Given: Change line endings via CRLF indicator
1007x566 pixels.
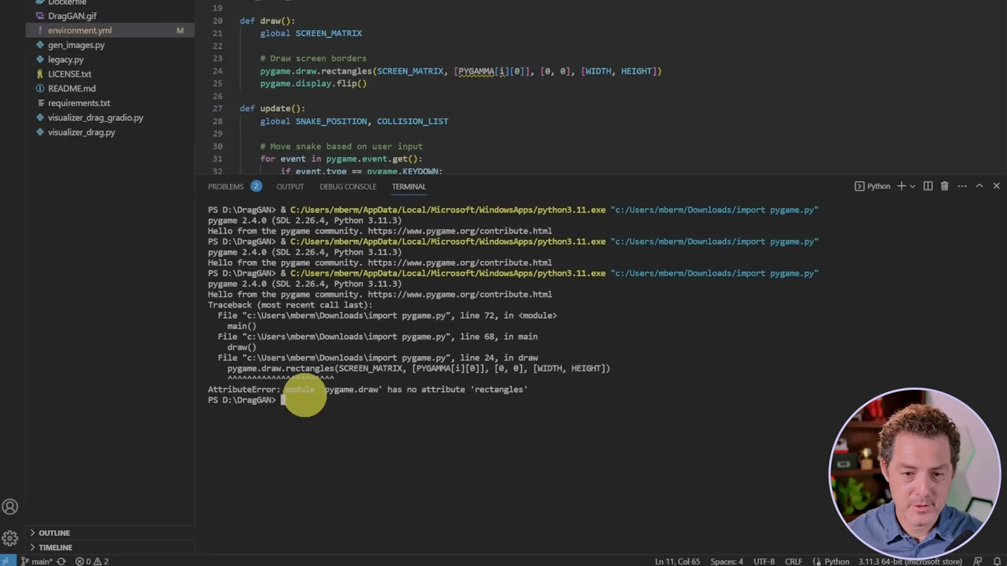Looking at the screenshot, I should 794,561.
